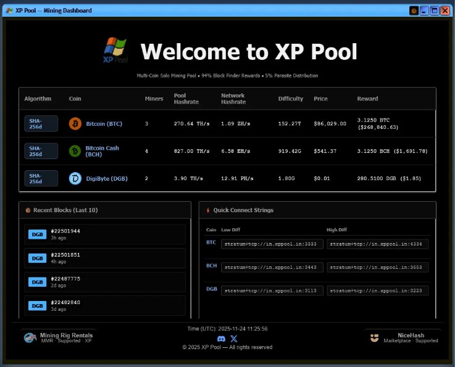The width and height of the screenshot is (455, 367).
Task: Open Mining Rig Rentals link
Action: [58, 338]
